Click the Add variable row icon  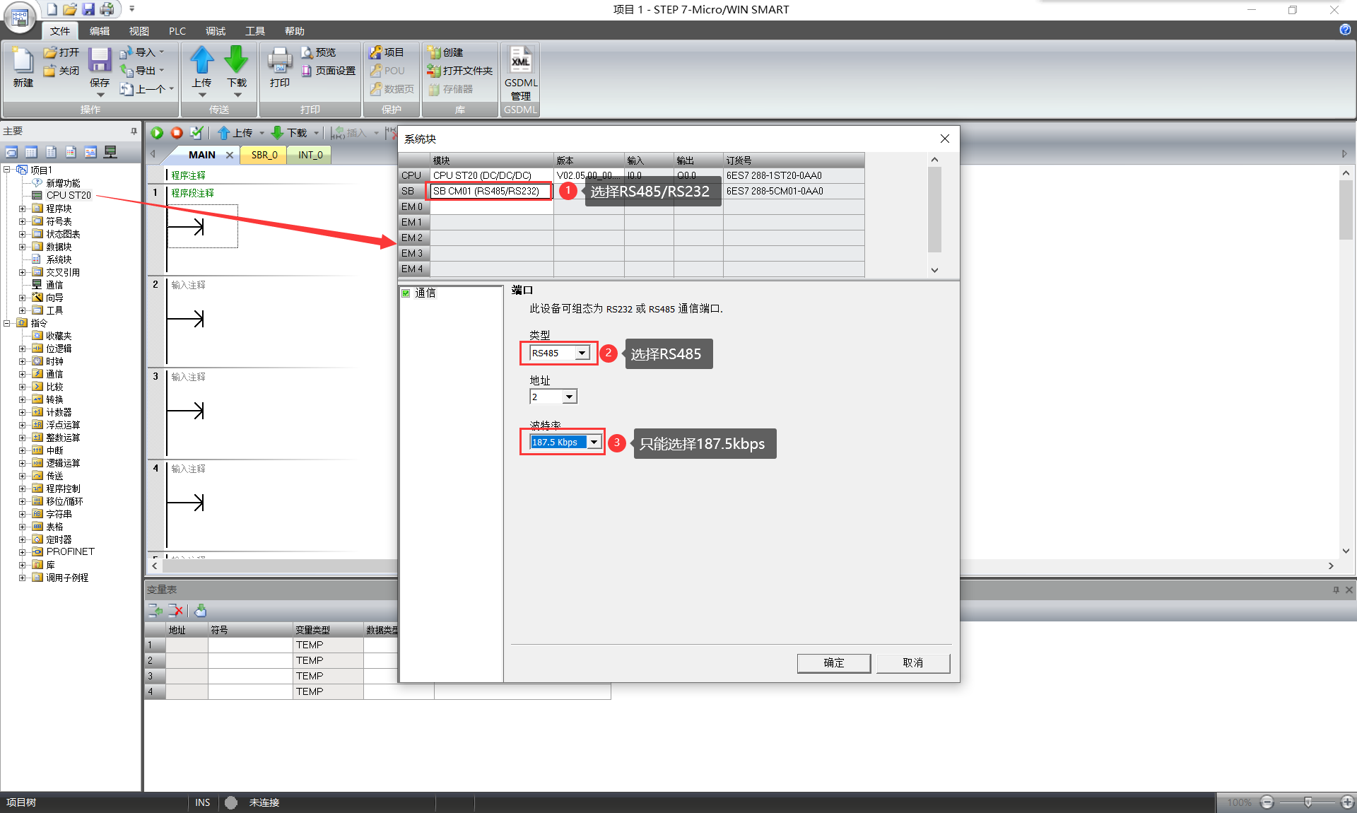155,610
